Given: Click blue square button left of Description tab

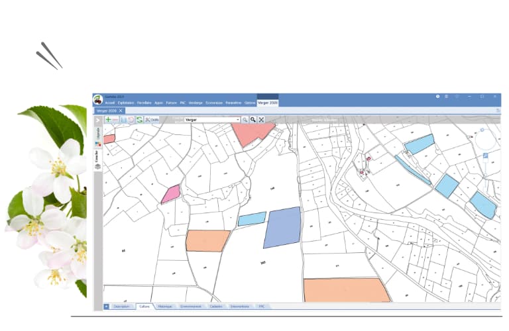Looking at the screenshot, I should click(106, 307).
